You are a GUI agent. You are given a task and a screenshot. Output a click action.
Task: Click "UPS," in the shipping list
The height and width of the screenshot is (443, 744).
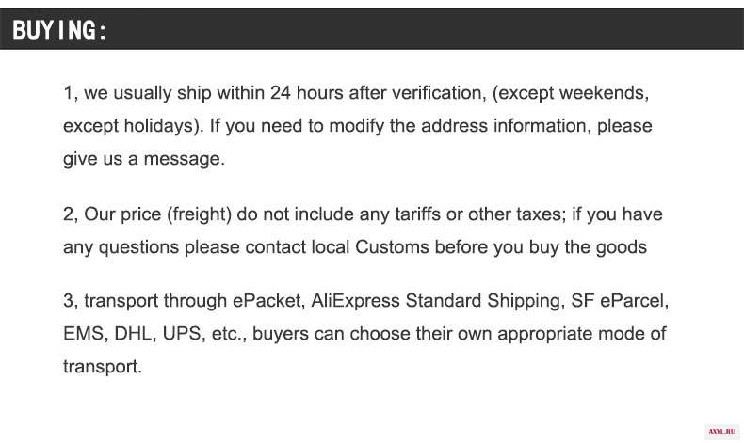(184, 334)
